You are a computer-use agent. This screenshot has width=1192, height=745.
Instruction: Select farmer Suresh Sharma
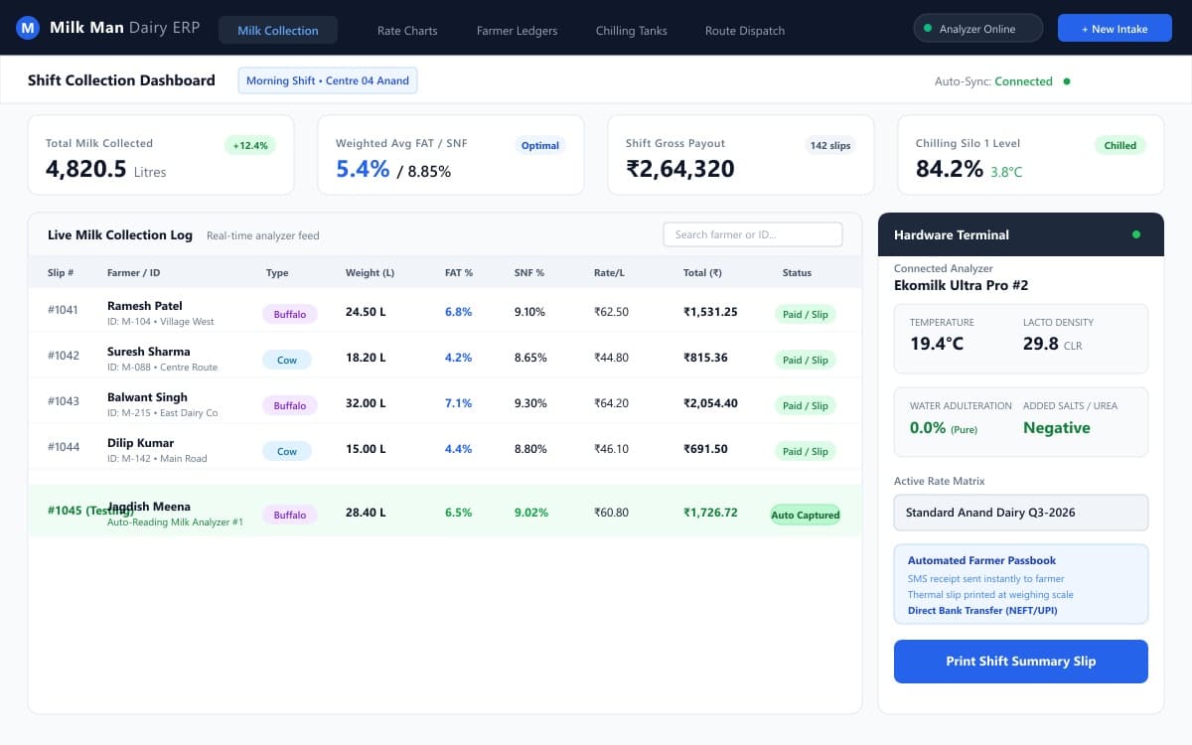coord(149,351)
